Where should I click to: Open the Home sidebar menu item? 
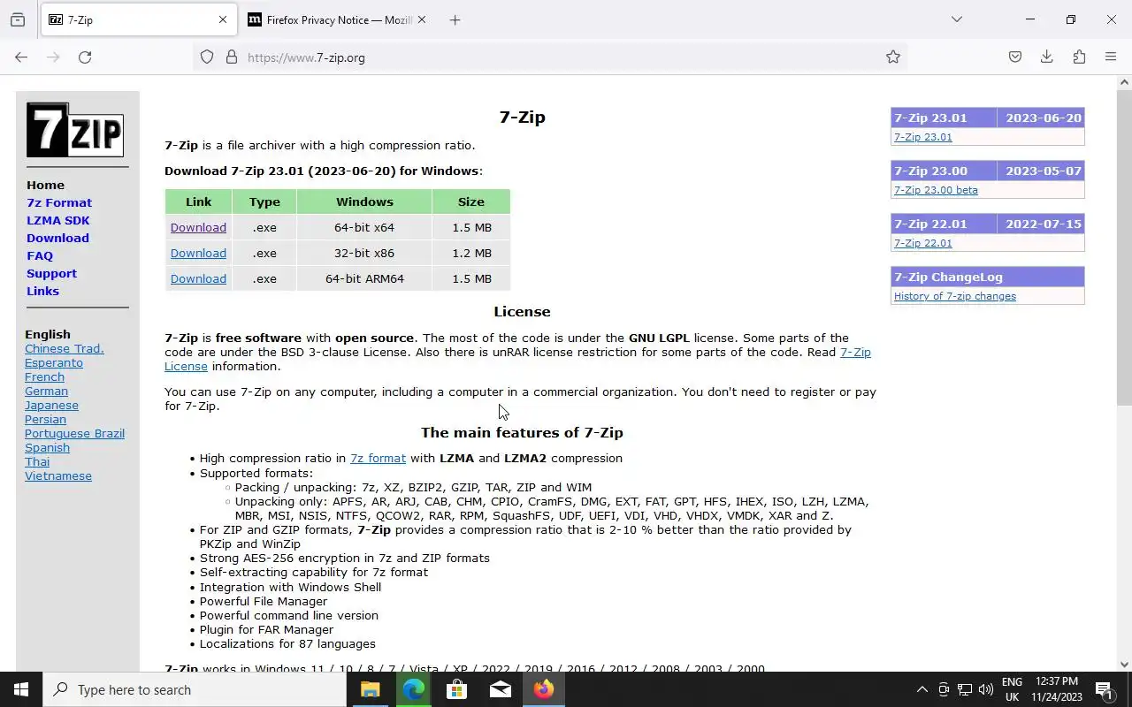[x=45, y=185]
